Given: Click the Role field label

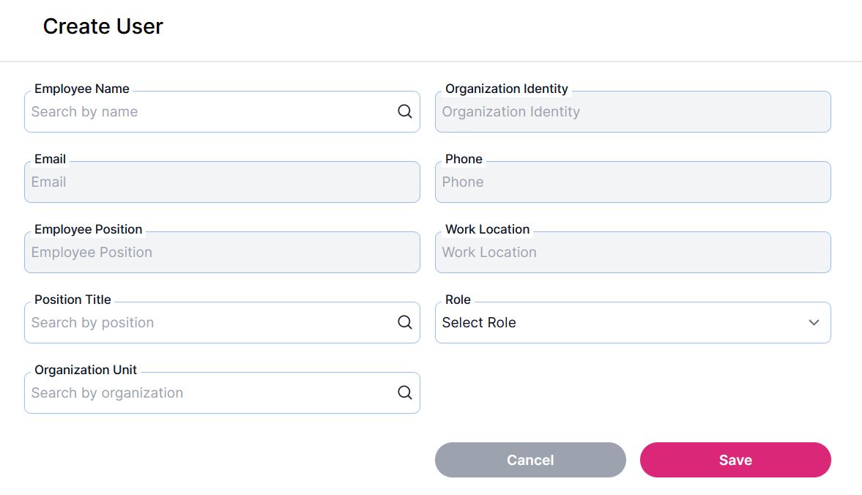Looking at the screenshot, I should [458, 299].
